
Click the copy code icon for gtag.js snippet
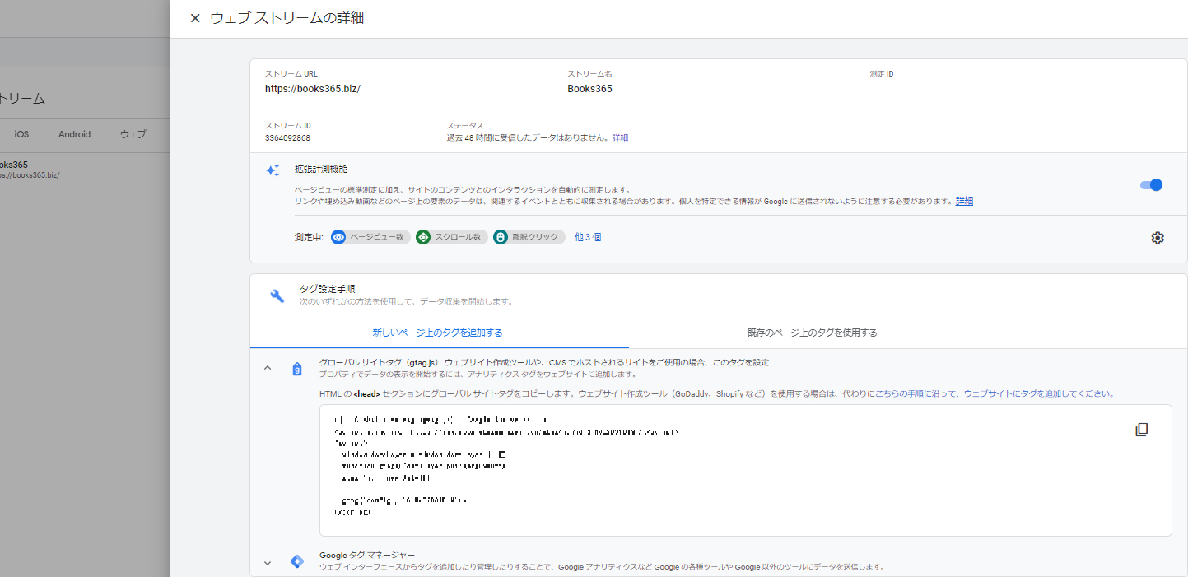coord(1142,429)
